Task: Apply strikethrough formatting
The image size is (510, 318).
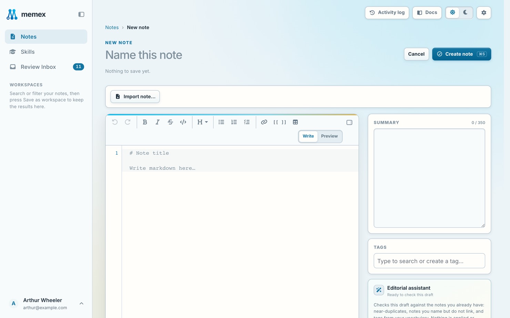Action: (x=170, y=122)
